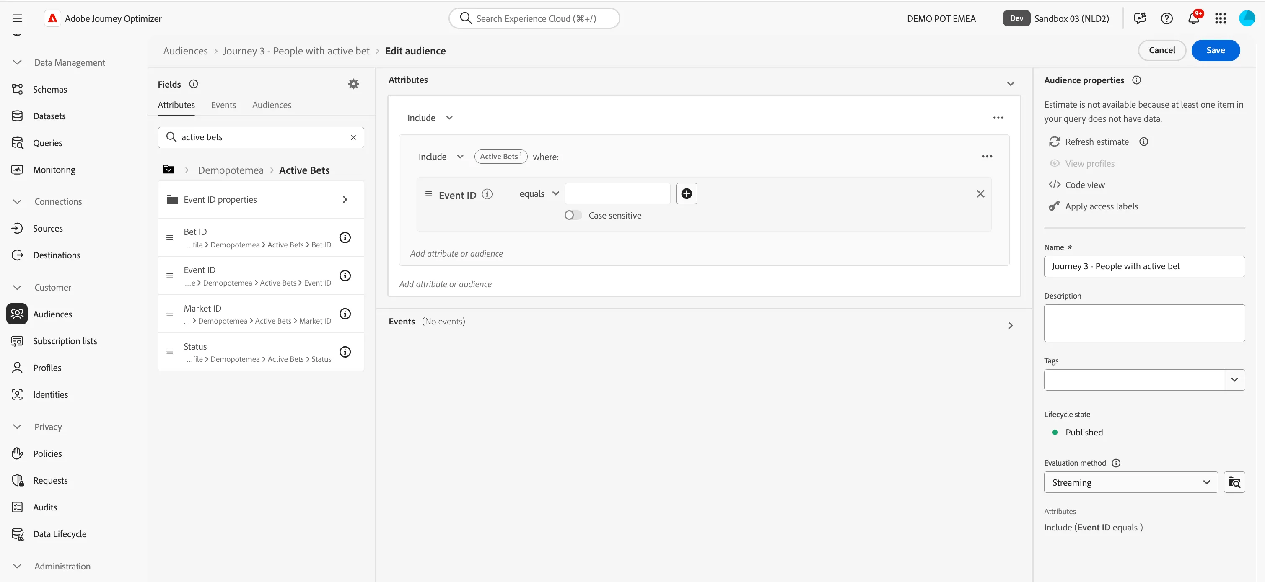Select the Attributes tab

point(176,105)
